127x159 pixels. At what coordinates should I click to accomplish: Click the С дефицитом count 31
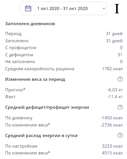click(120, 55)
